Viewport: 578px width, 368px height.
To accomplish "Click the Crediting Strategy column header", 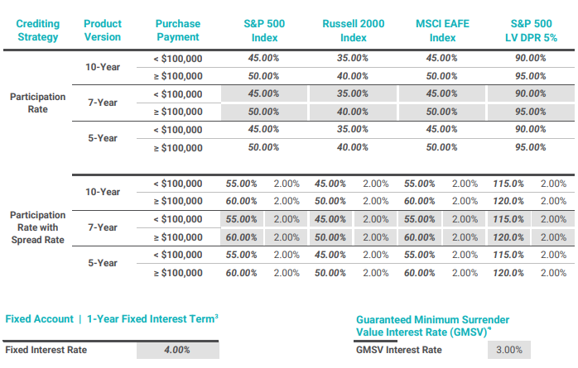I will tap(37, 30).
